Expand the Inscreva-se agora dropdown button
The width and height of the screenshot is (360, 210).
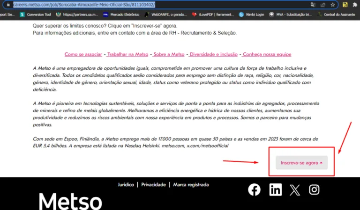tap(301, 163)
